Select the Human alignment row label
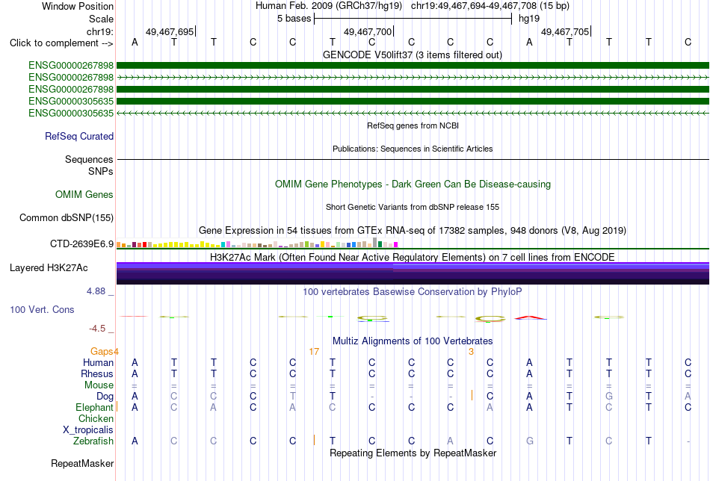 point(98,362)
